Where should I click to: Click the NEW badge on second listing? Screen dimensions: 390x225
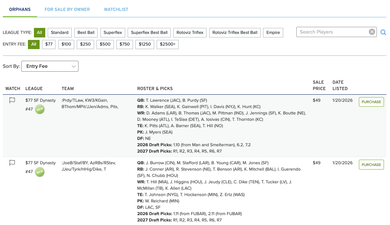tap(40, 172)
